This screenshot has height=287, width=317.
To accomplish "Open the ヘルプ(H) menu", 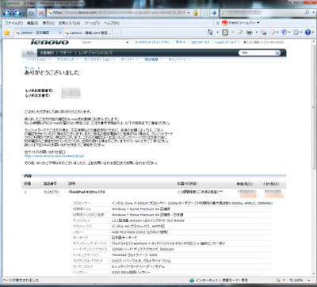I will tap(112, 23).
